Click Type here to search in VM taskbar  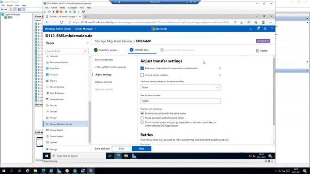(78, 156)
